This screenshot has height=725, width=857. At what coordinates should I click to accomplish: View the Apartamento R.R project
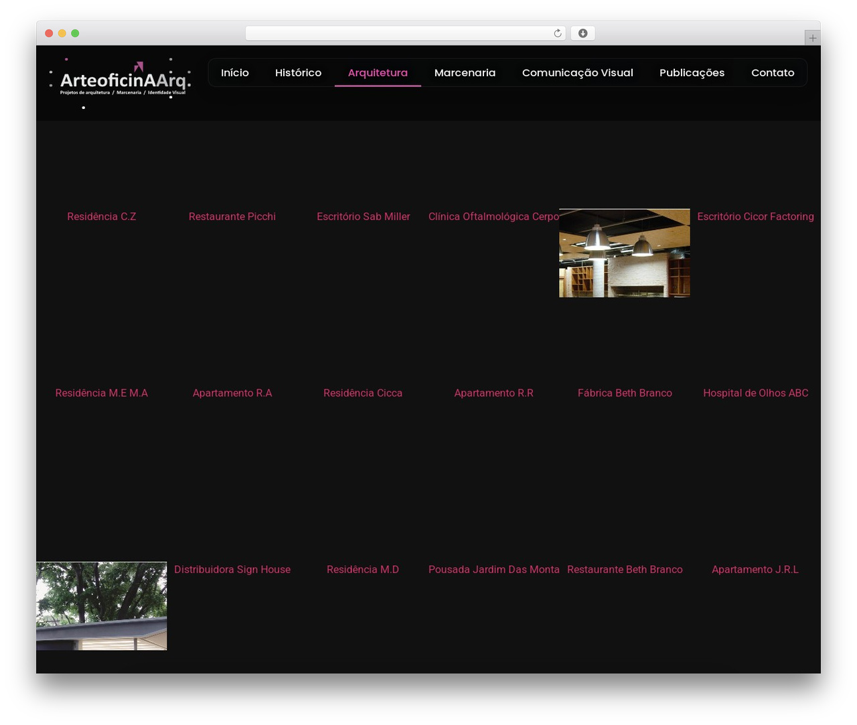pyautogui.click(x=494, y=393)
